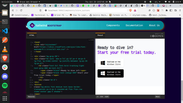Image resolution: width=183 pixels, height=103 pixels.
Task: Show all applications grid
Action: coord(5,98)
